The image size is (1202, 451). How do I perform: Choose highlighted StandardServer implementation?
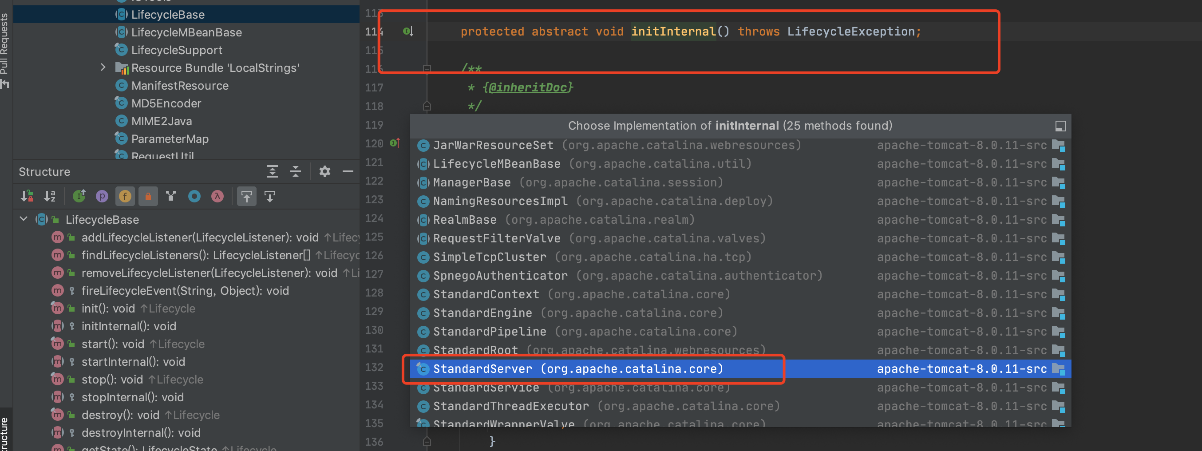pyautogui.click(x=740, y=369)
